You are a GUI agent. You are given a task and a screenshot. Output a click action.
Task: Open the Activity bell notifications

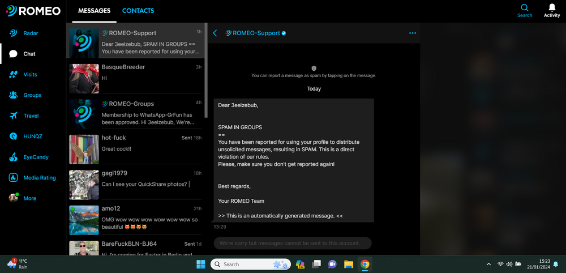(x=552, y=8)
